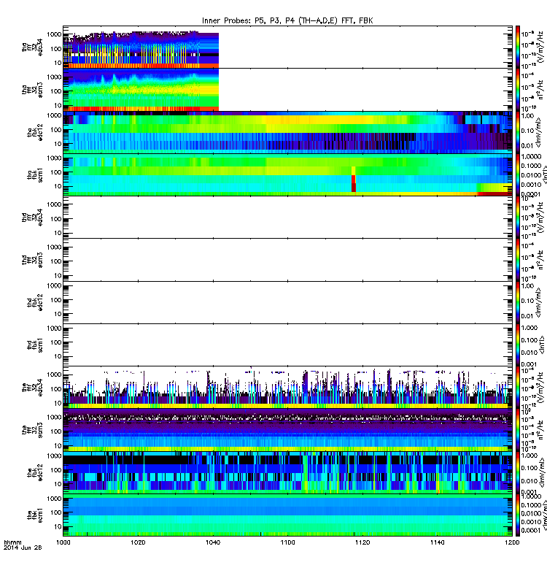Screen dimensions: 547x584
Task: Click the date label '2014 Jun 26'
Action: (x=23, y=547)
